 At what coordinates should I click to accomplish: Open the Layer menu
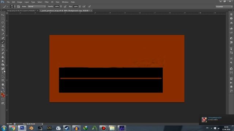[27, 2]
